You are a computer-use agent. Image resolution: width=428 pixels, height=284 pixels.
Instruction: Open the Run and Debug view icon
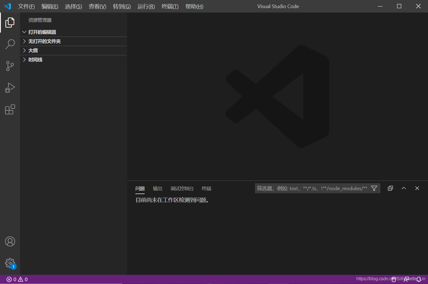[x=10, y=88]
